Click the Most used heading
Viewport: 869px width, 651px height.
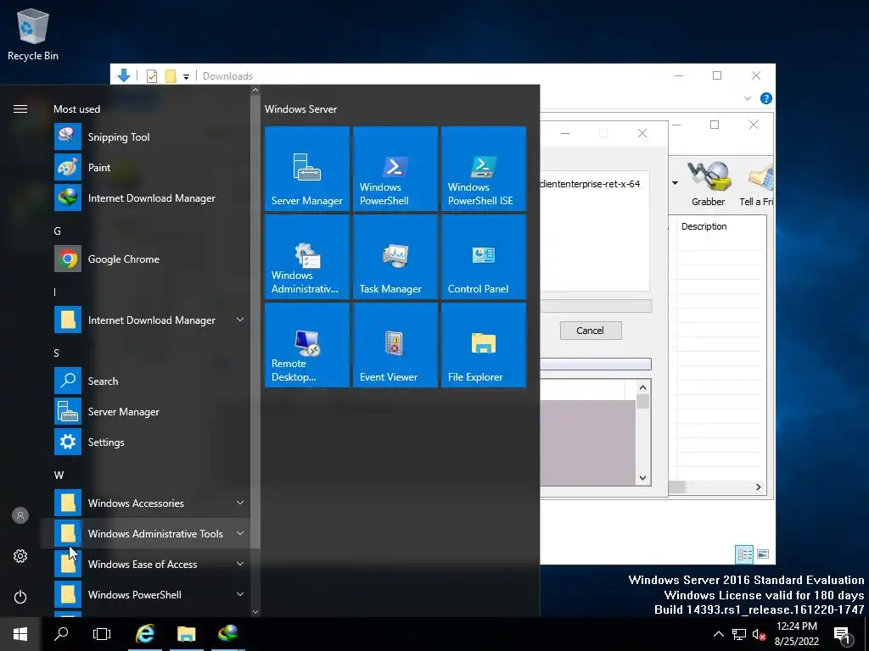pos(76,109)
